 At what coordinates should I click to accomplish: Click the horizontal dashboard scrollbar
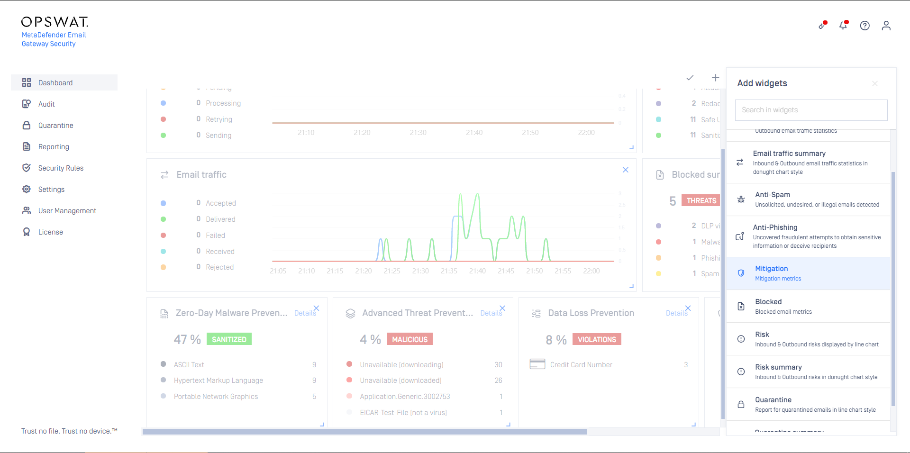point(365,432)
